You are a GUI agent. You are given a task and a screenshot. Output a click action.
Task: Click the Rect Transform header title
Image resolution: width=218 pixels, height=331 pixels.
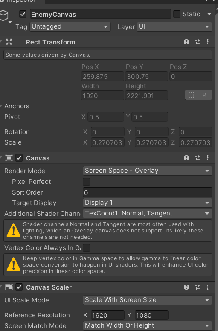coord(50,42)
